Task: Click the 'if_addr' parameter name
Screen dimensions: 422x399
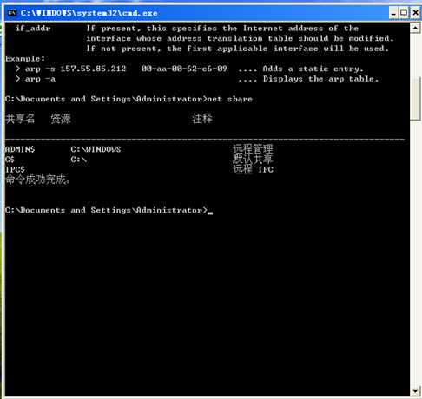Action: pyautogui.click(x=33, y=29)
